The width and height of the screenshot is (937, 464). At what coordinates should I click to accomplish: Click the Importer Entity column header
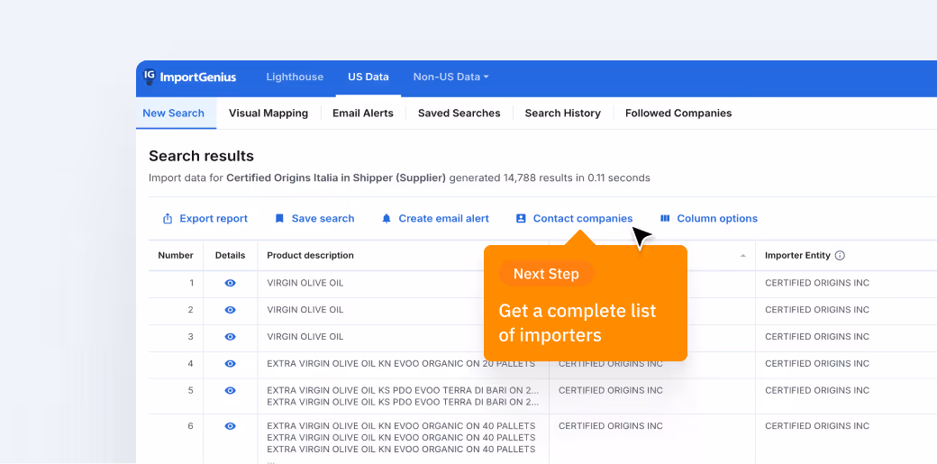797,255
